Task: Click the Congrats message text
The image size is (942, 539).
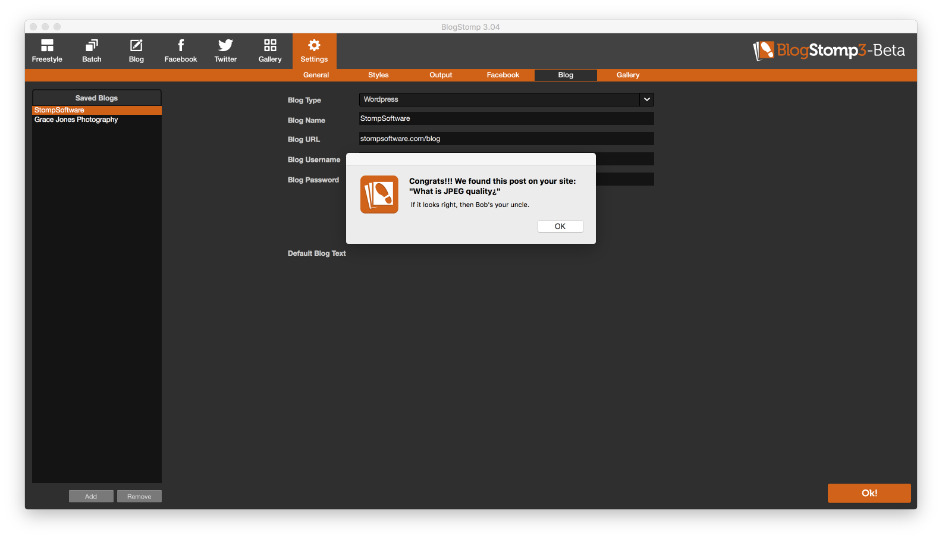Action: 492,186
